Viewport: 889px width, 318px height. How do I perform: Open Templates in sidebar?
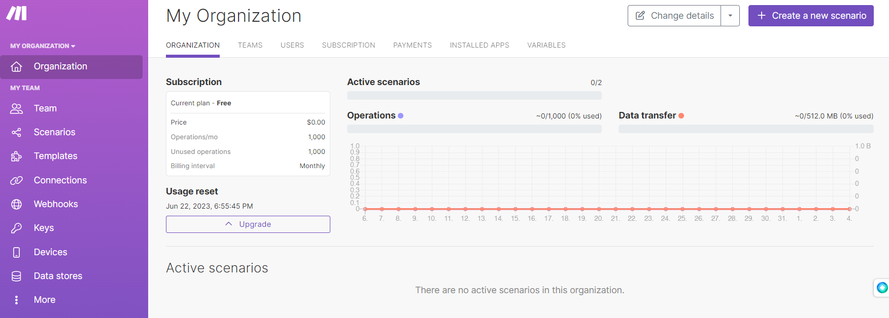[71, 156]
